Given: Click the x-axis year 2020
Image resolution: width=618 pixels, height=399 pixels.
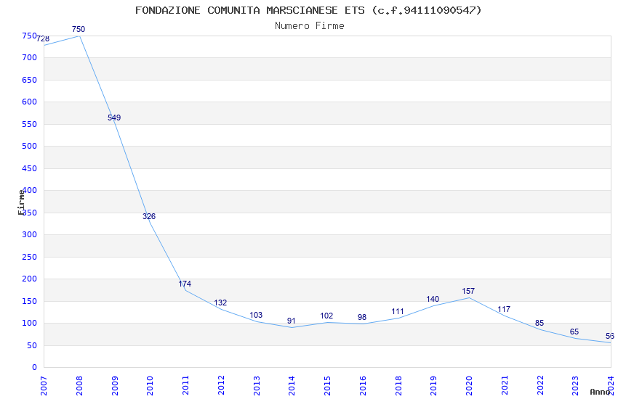Looking at the screenshot, I should click(469, 386).
